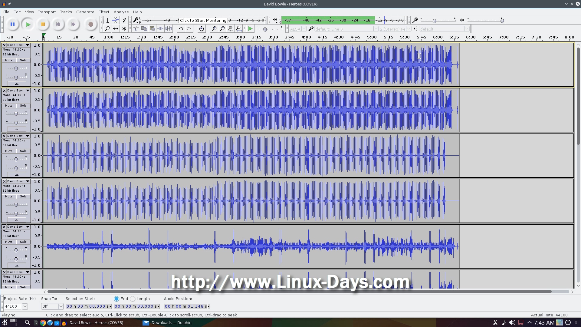Click playback volume slider handle
The image size is (581, 327).
[502, 21]
